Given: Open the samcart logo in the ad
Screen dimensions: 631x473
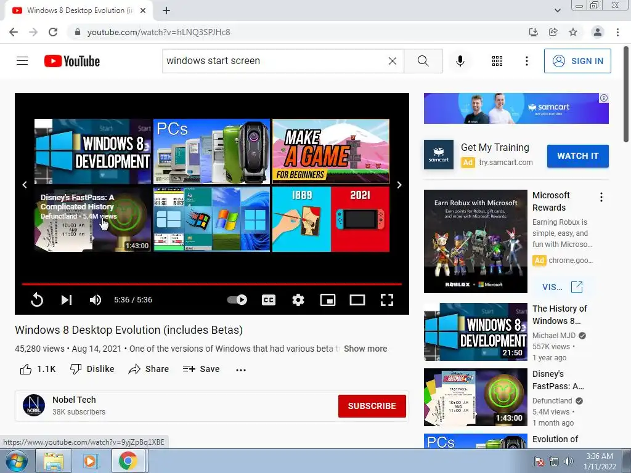Looking at the screenshot, I should tap(438, 155).
